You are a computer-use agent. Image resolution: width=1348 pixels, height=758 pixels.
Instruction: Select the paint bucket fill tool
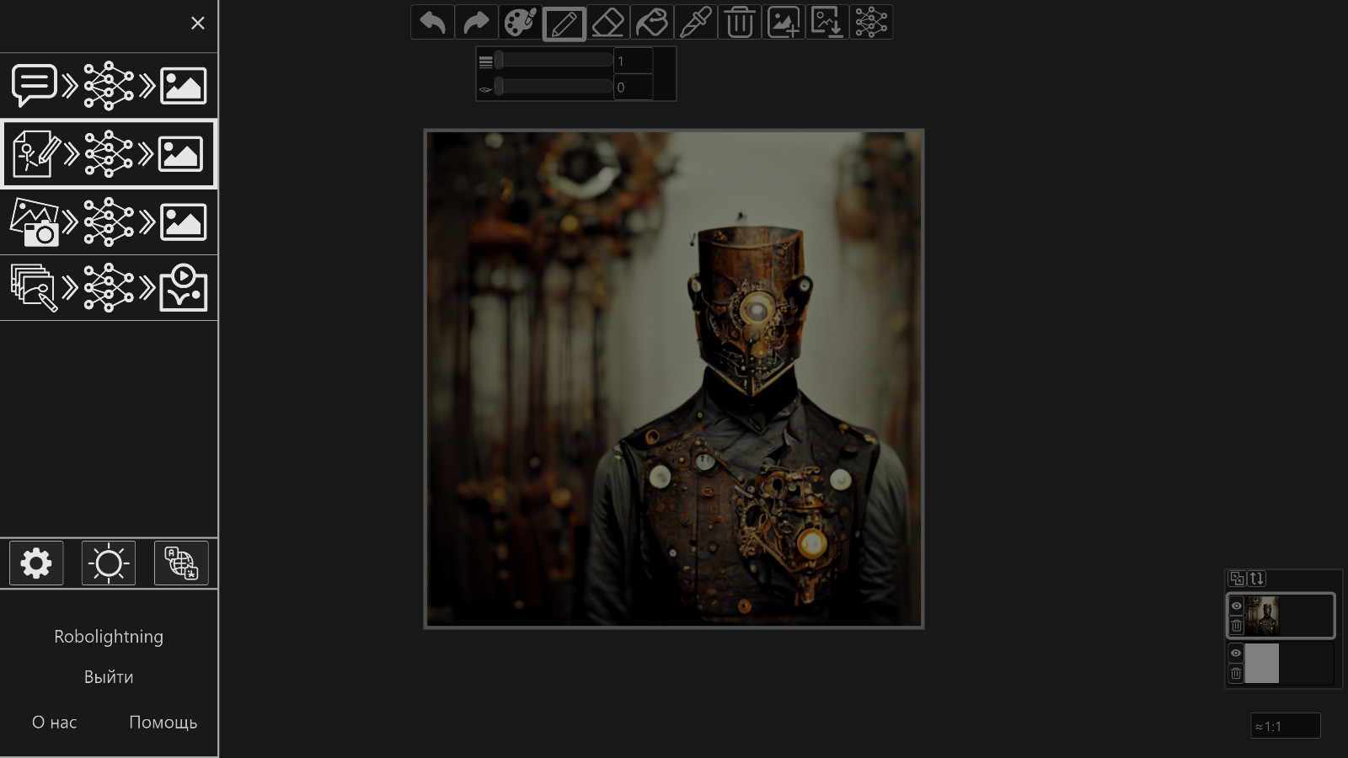coord(652,22)
